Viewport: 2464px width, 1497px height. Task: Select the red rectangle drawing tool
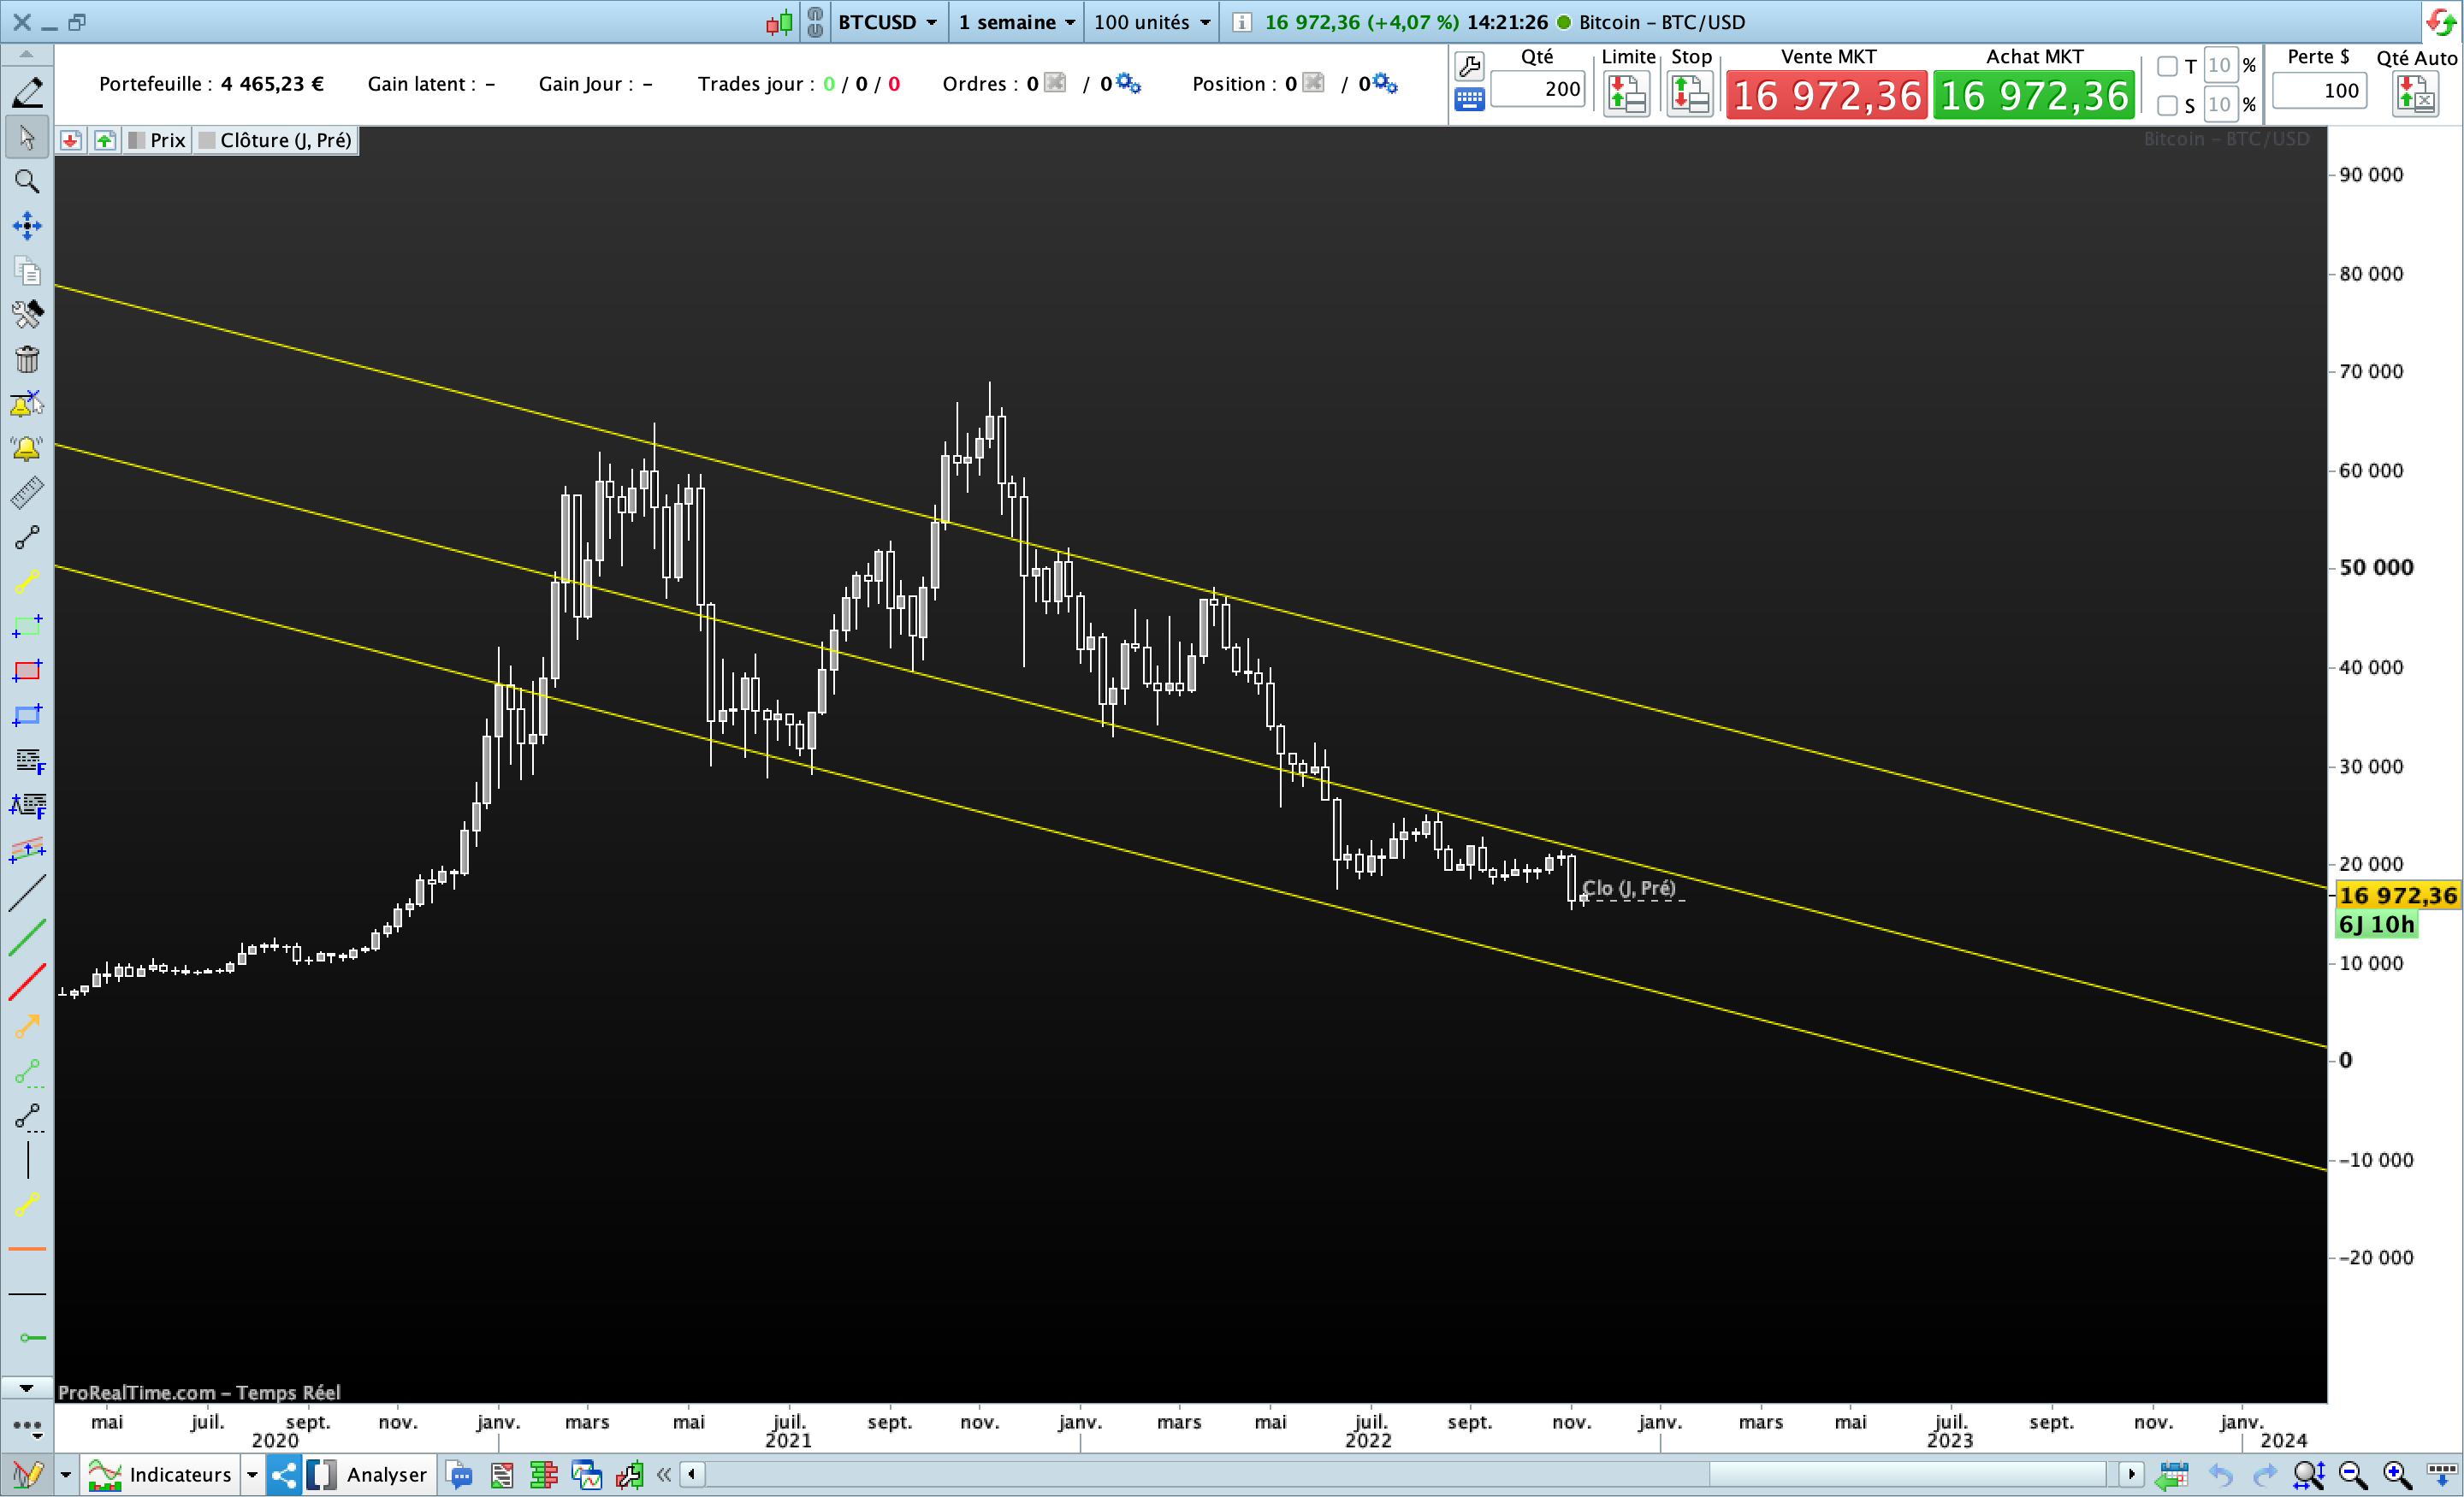pos(27,670)
